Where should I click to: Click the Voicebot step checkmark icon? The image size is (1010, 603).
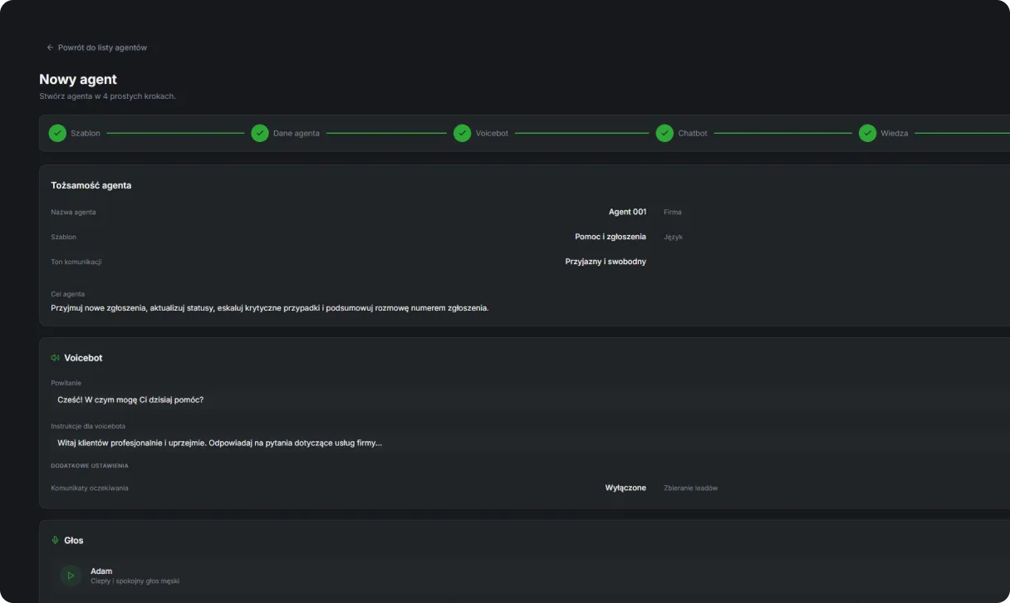pos(463,133)
